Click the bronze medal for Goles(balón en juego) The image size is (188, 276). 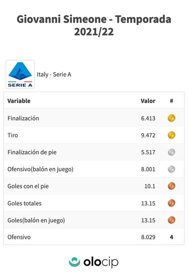coord(171,220)
